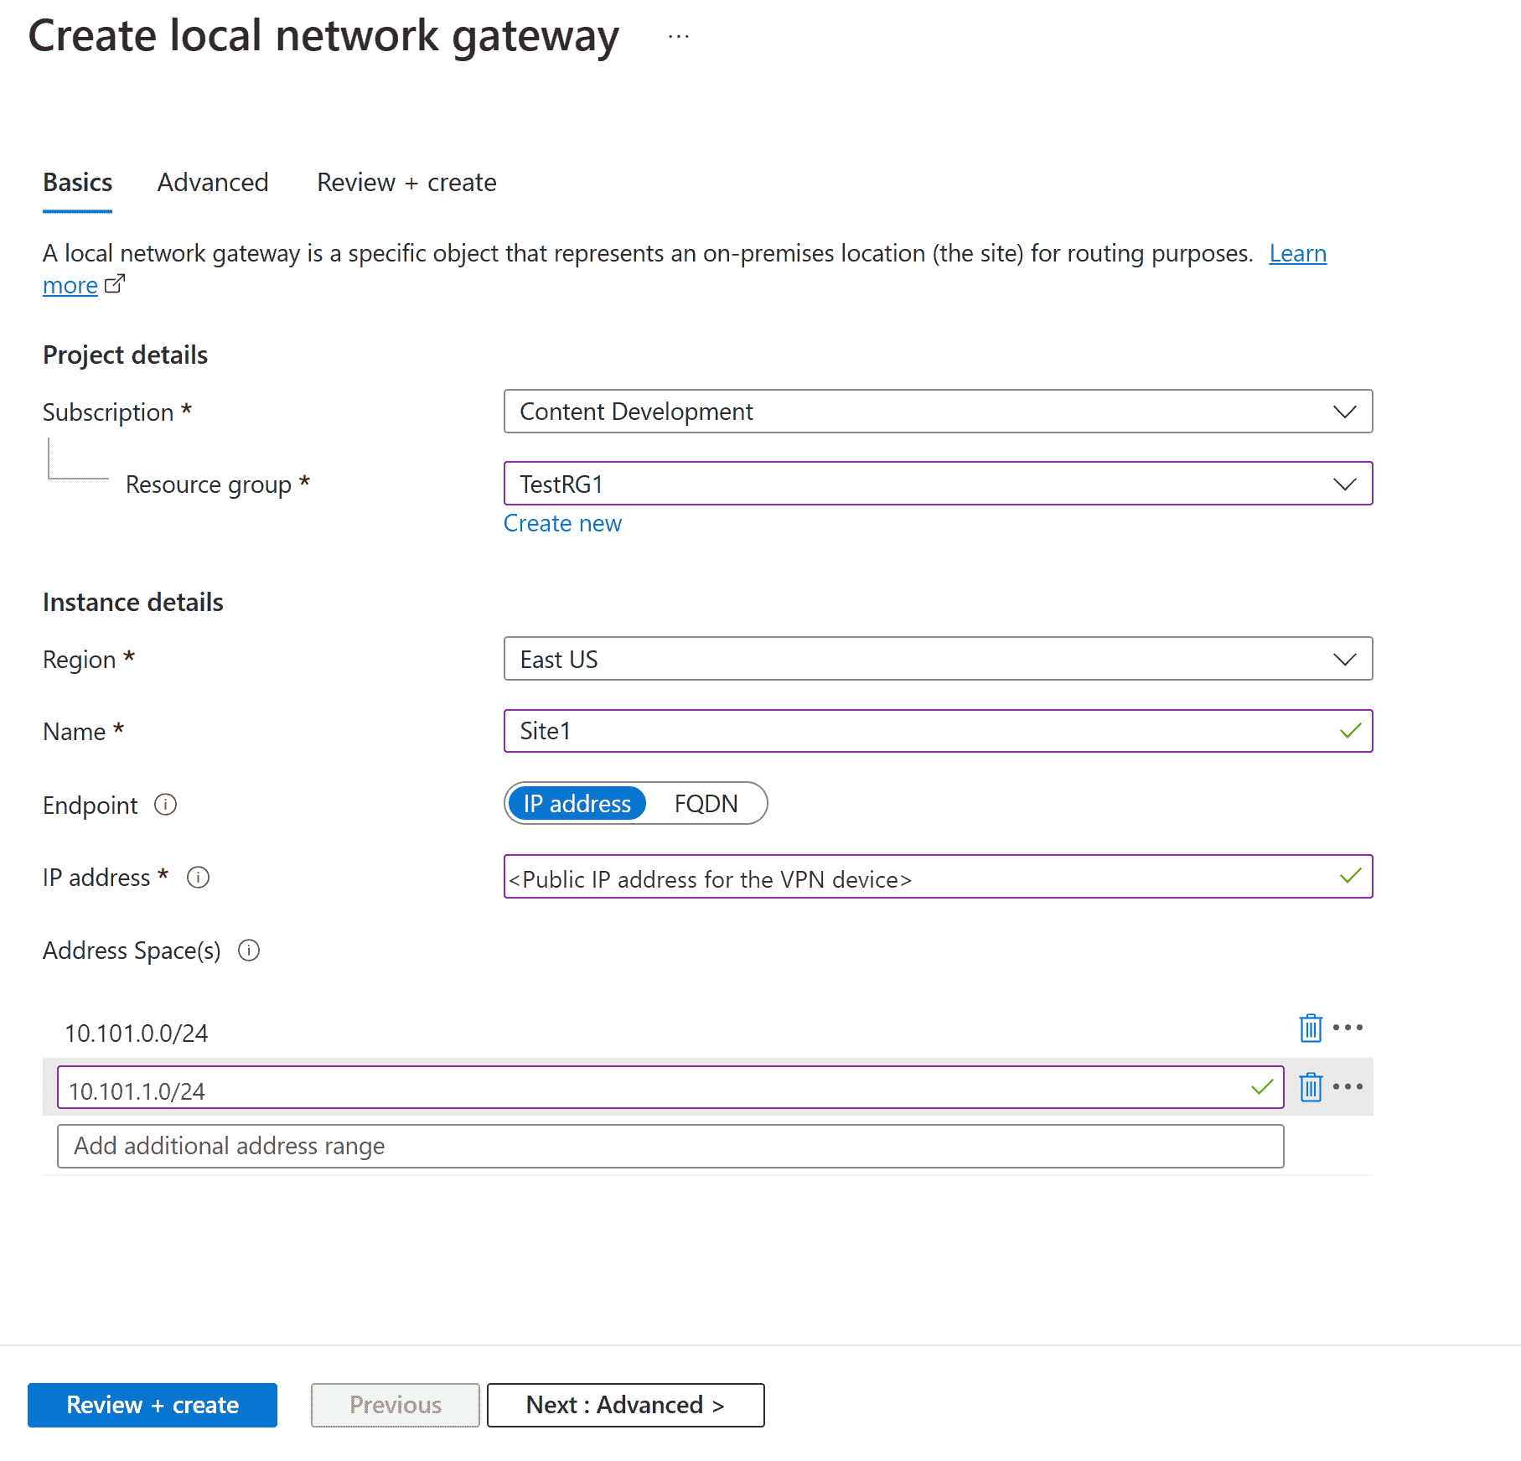The height and width of the screenshot is (1461, 1521).
Task: Open the Endpoint info tooltip
Action: coord(166,805)
